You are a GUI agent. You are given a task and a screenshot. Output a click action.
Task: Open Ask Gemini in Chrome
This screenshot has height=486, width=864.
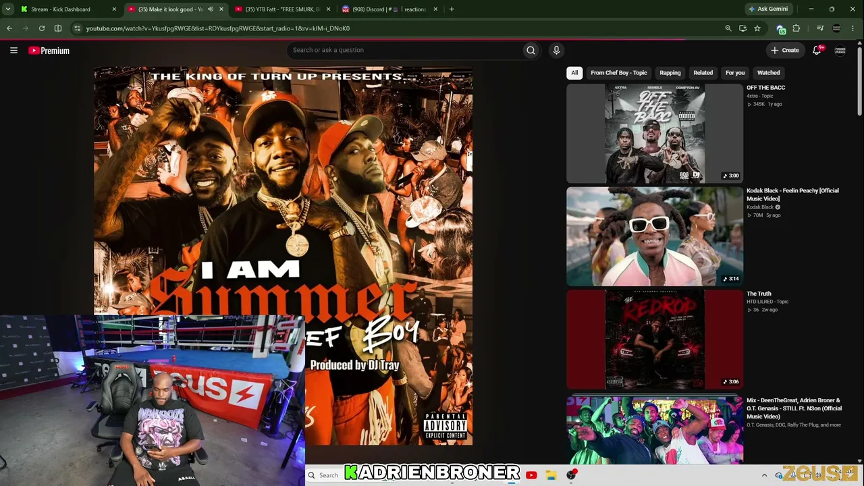[x=768, y=9]
